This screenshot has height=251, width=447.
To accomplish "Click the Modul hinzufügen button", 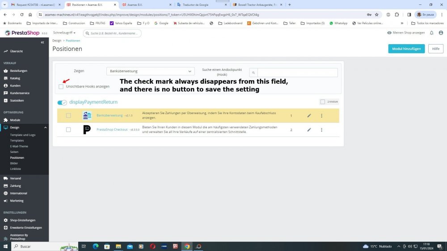I will pyautogui.click(x=406, y=49).
